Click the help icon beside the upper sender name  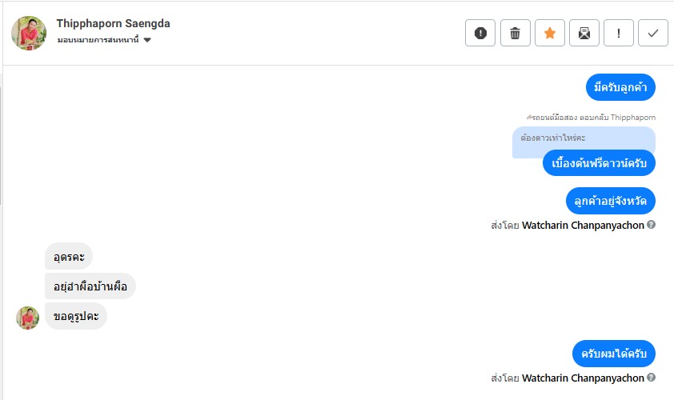pyautogui.click(x=652, y=225)
